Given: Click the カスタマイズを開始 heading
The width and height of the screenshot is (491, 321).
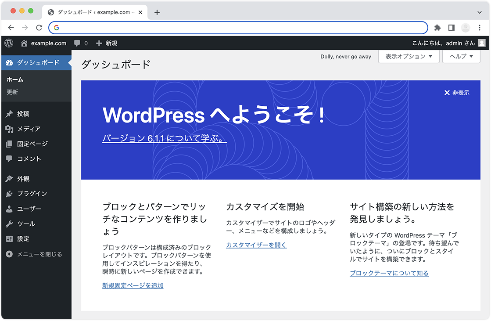Looking at the screenshot, I should (x=265, y=207).
